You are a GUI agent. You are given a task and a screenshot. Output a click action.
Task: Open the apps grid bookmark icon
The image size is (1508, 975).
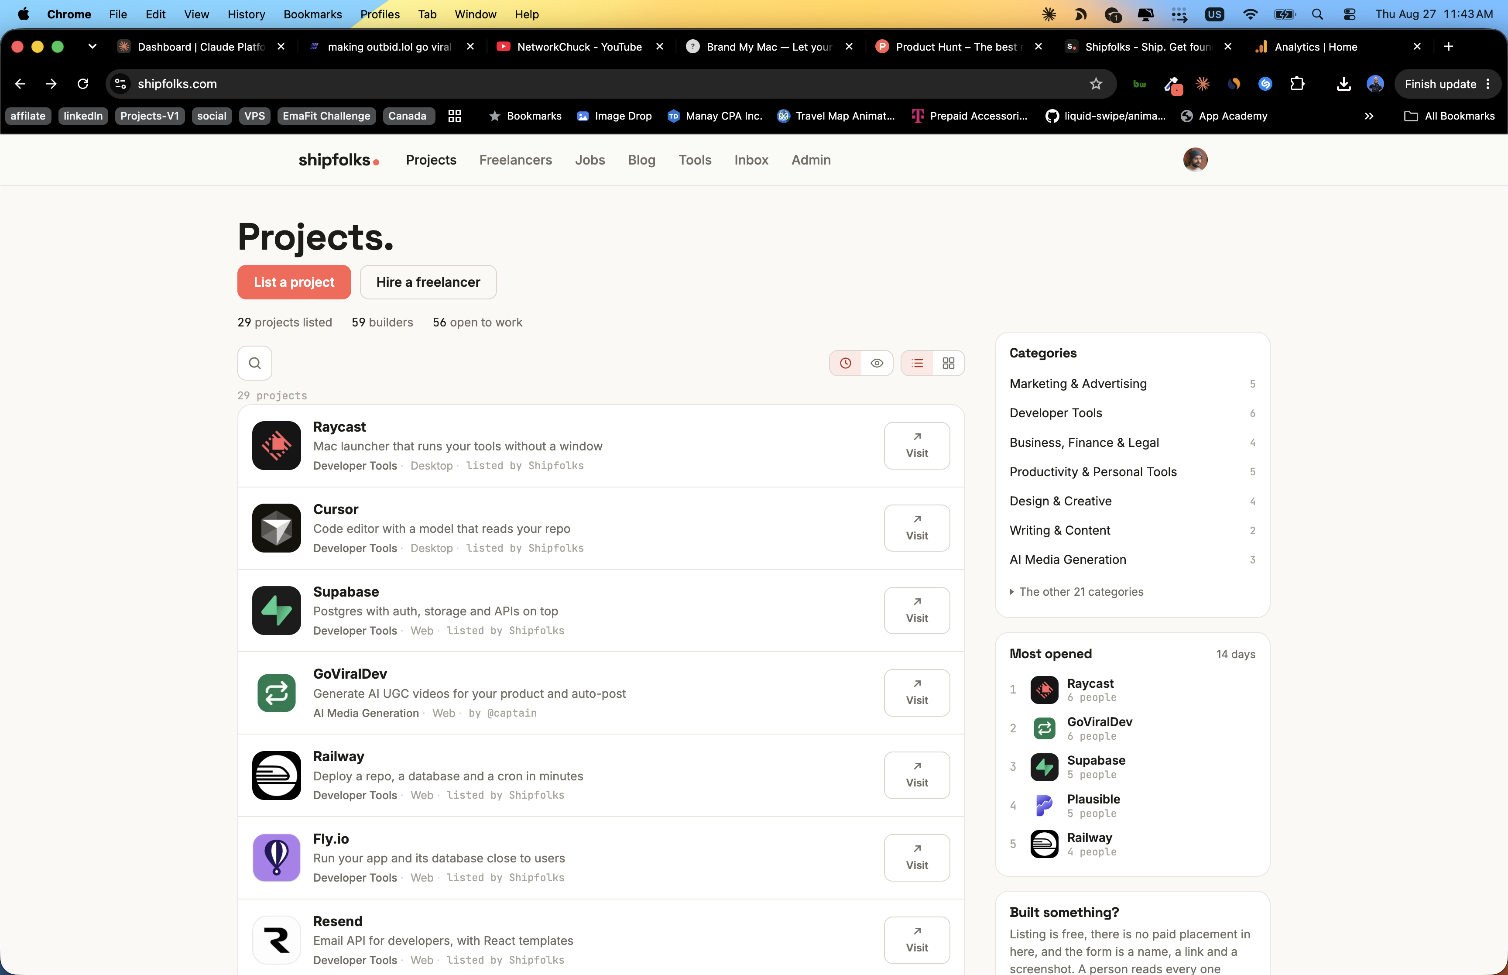pyautogui.click(x=454, y=116)
